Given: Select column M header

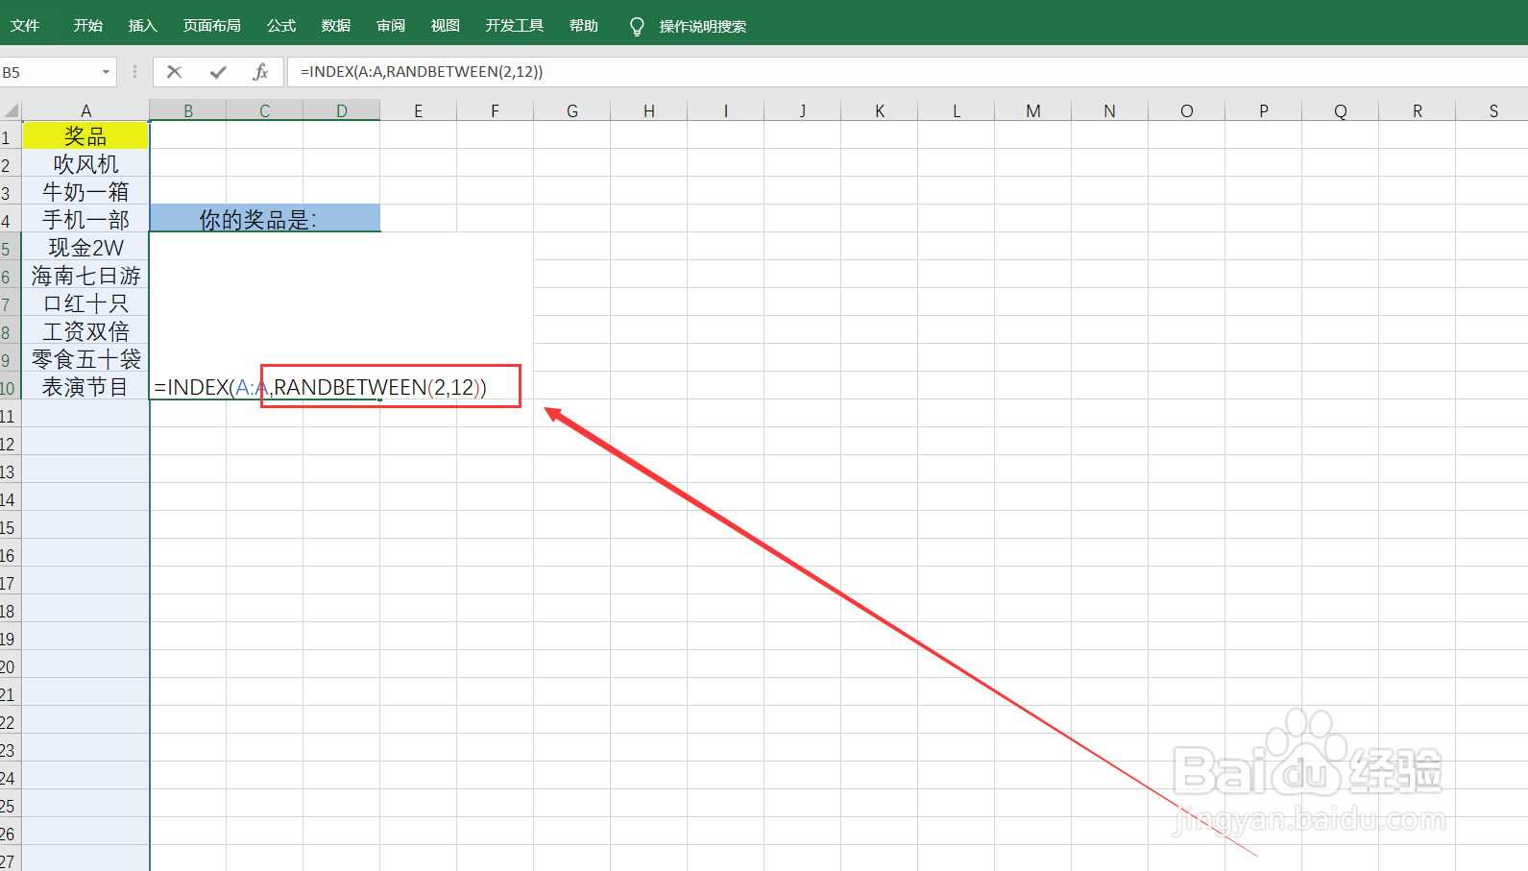Looking at the screenshot, I should pyautogui.click(x=1033, y=110).
